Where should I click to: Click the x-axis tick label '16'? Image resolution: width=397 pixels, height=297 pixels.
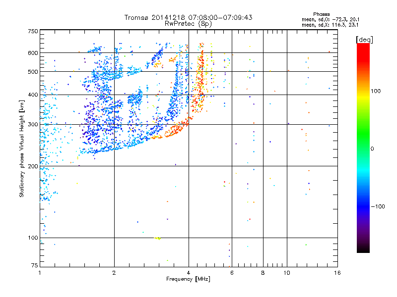(x=337, y=273)
